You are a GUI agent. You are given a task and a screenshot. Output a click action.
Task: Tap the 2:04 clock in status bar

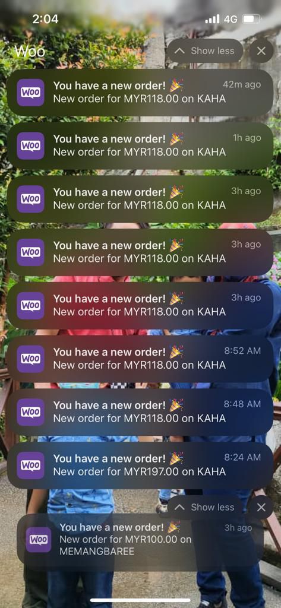(45, 19)
